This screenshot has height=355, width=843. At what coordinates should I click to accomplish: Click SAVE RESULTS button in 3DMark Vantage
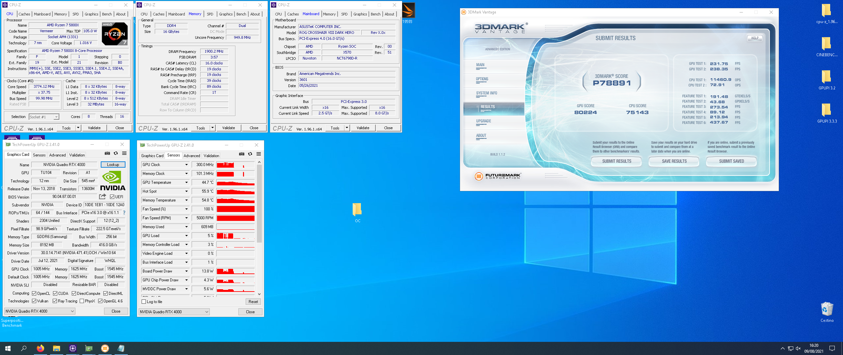(674, 161)
